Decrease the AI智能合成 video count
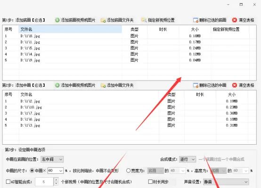The width and height of the screenshot is (261, 188). click(56, 183)
